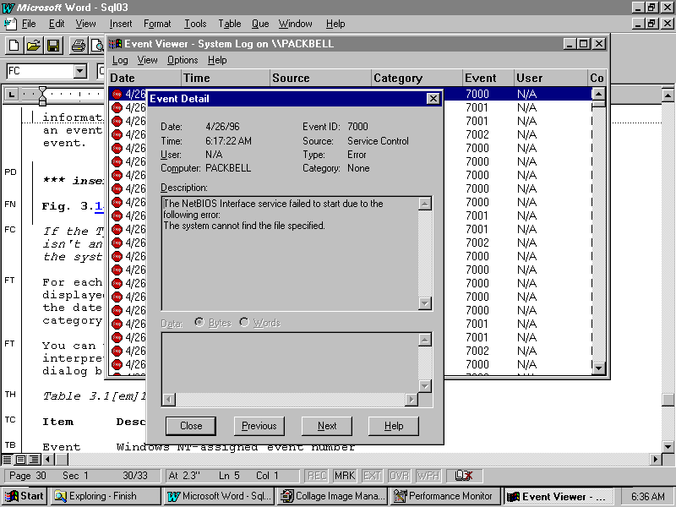Viewport: 676px width, 507px height.
Task: Click the New document icon in Word toolbar
Action: pyautogui.click(x=14, y=46)
